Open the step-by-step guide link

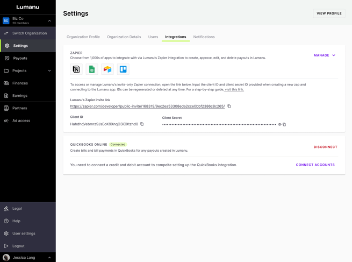[234, 89]
